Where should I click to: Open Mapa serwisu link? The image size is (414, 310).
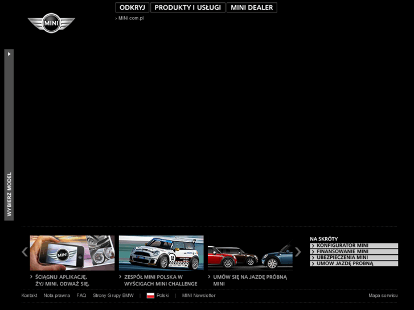[383, 295]
